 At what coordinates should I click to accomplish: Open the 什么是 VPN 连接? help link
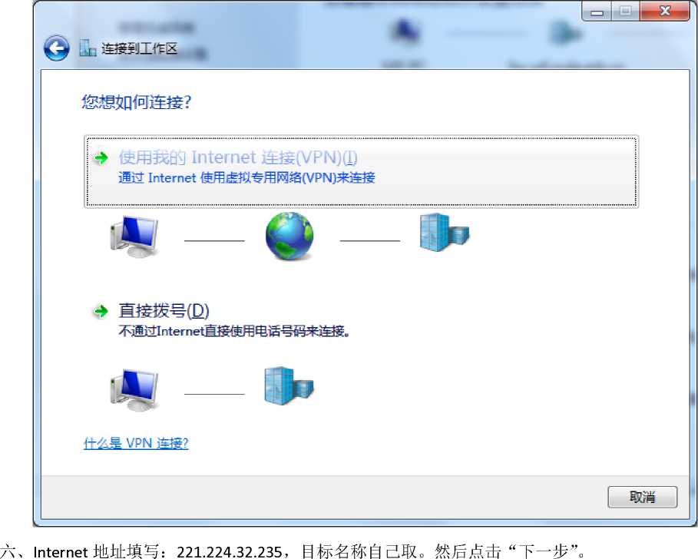(136, 443)
